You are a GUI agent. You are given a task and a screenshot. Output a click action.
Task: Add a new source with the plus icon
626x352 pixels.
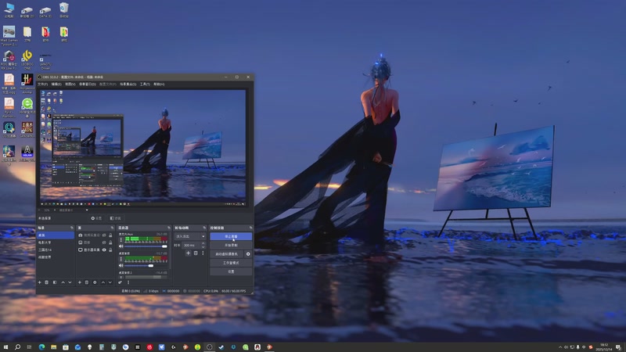point(80,282)
